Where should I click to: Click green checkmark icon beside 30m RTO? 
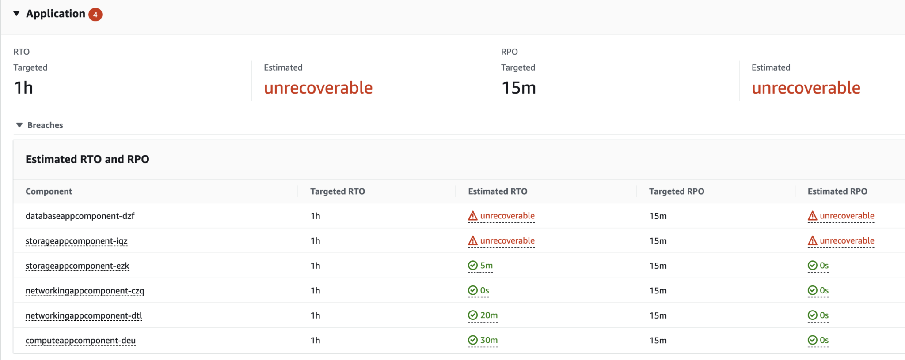click(473, 340)
